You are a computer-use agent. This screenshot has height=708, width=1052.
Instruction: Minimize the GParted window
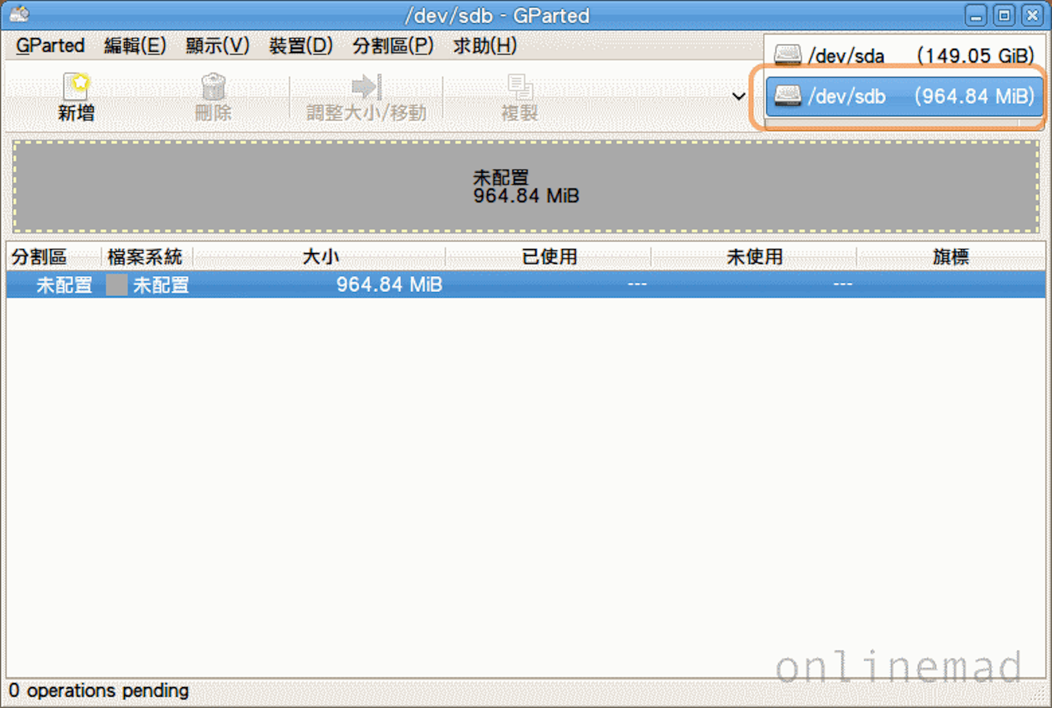tap(976, 16)
